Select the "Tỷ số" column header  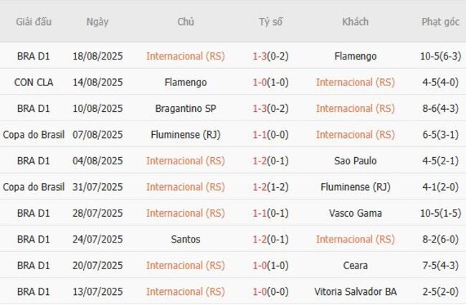(270, 22)
